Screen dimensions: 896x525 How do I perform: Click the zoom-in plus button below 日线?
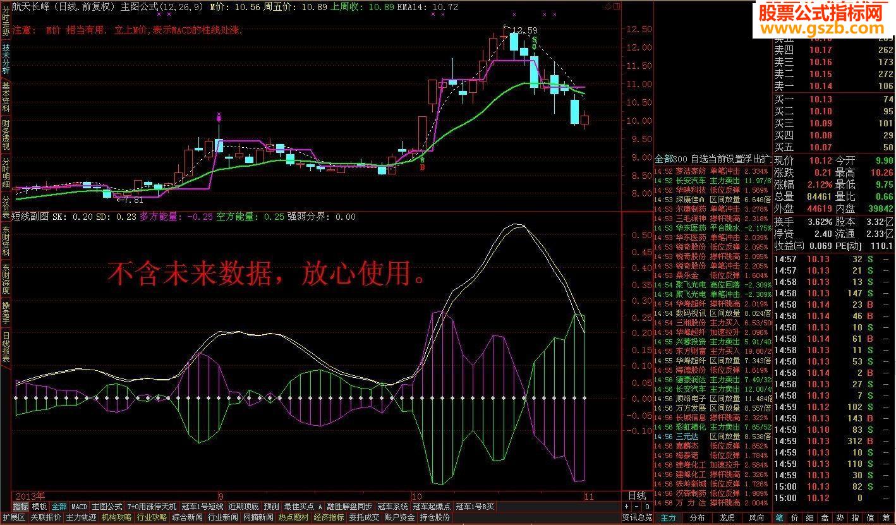[x=626, y=507]
